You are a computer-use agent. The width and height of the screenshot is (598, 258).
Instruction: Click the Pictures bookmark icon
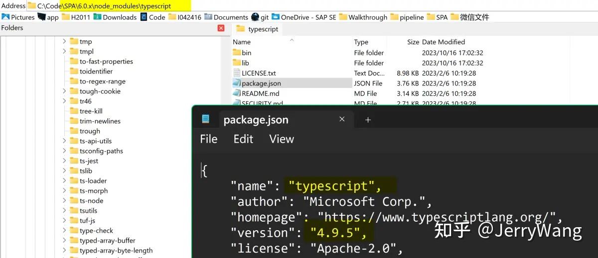[x=5, y=17]
